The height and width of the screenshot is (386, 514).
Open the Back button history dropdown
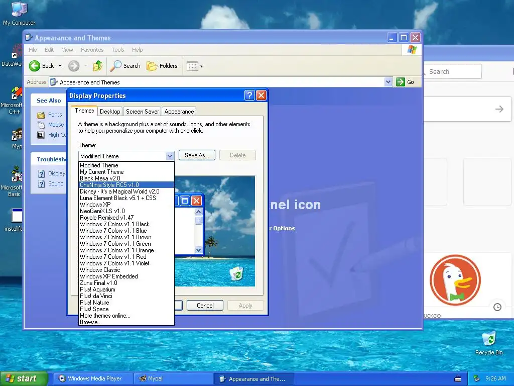(60, 66)
